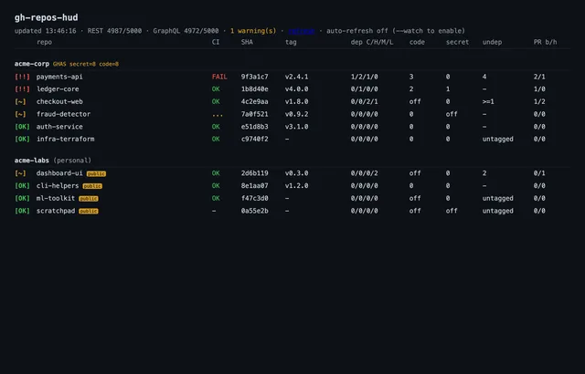Open the ledger-core repo name

pyautogui.click(x=58, y=89)
